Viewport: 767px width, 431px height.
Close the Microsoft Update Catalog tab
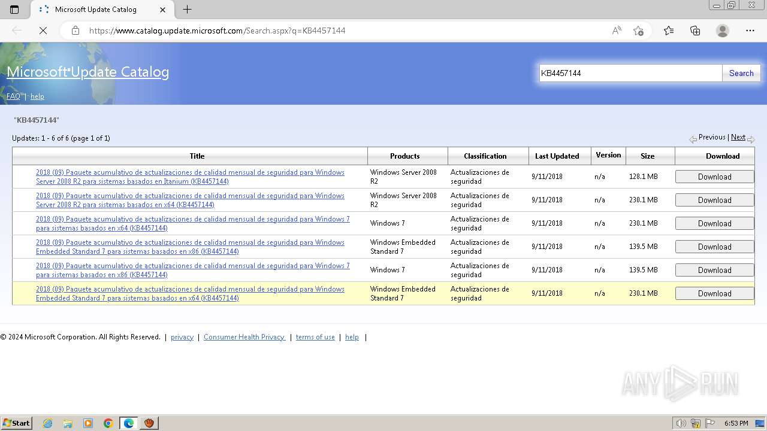[163, 10]
